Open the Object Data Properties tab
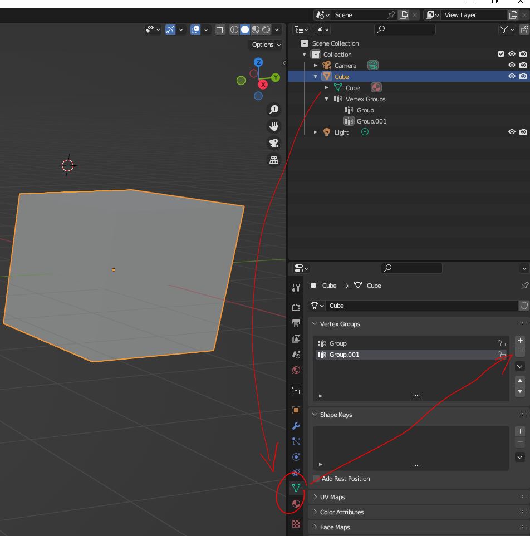 pyautogui.click(x=296, y=488)
